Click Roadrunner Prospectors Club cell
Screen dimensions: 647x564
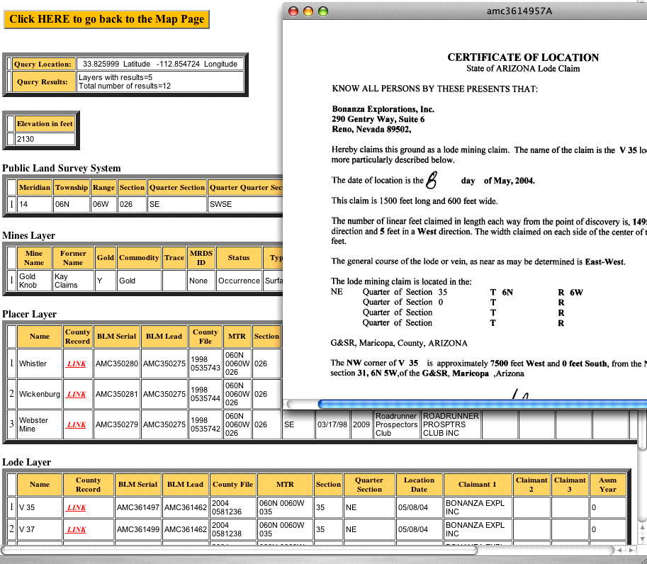tap(396, 424)
